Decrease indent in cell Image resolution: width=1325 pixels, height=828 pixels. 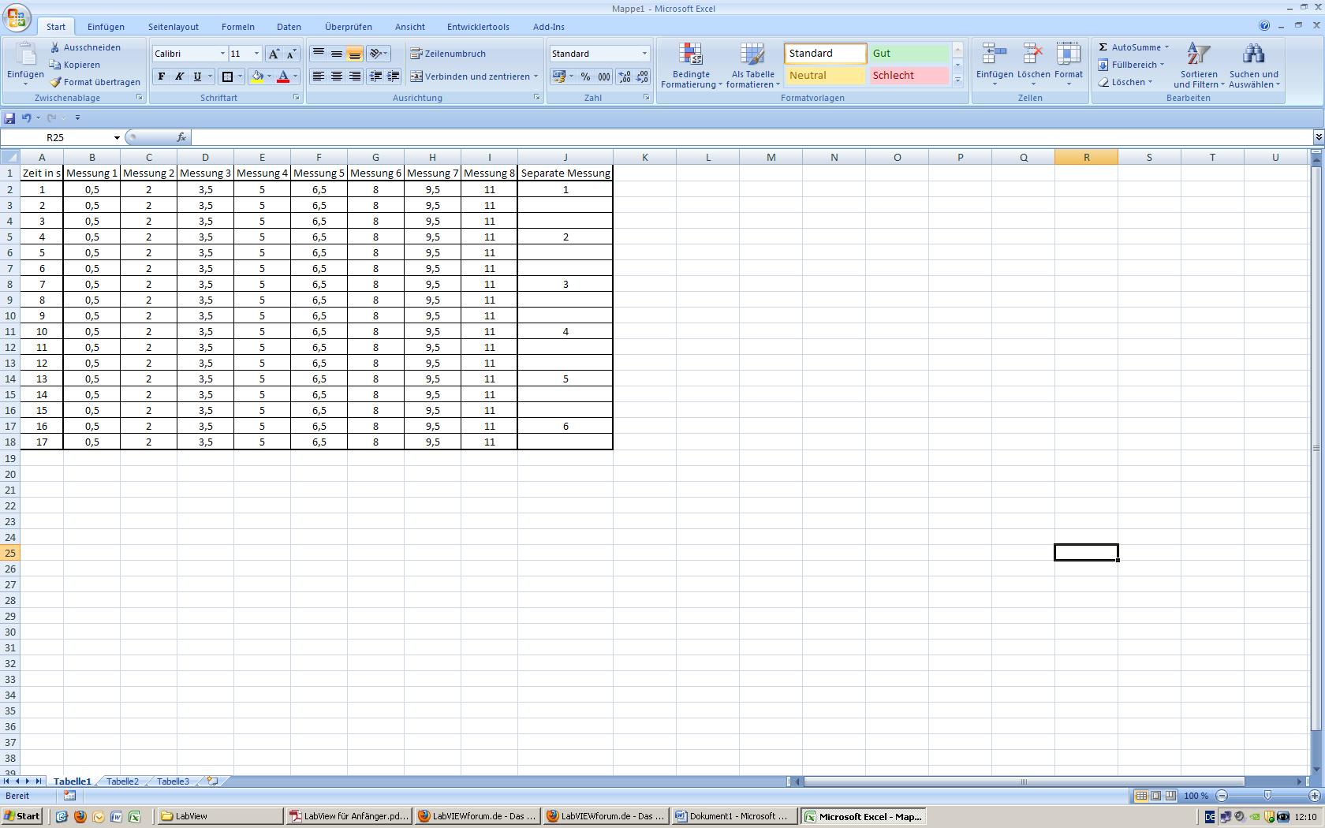[x=375, y=76]
